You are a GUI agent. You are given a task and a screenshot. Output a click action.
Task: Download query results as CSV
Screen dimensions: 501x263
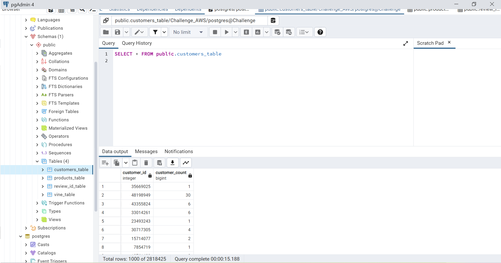click(172, 162)
